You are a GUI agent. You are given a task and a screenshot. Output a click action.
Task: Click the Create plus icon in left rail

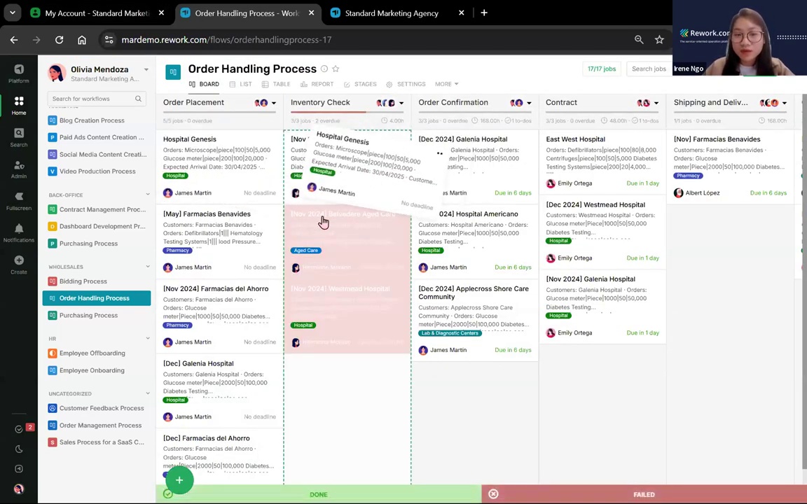click(18, 260)
